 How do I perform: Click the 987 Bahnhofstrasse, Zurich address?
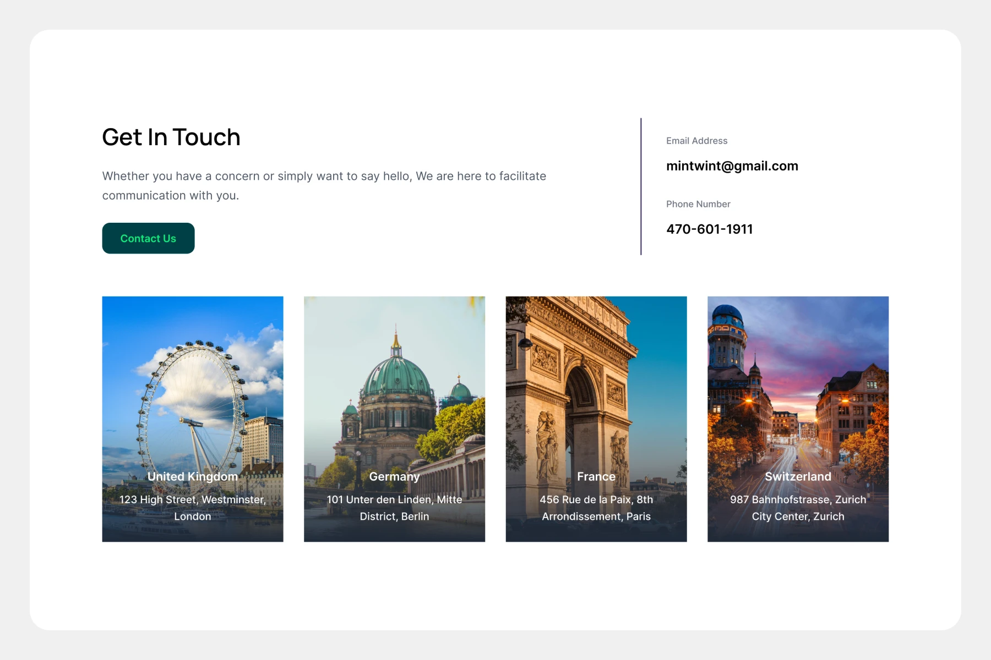coord(798,508)
